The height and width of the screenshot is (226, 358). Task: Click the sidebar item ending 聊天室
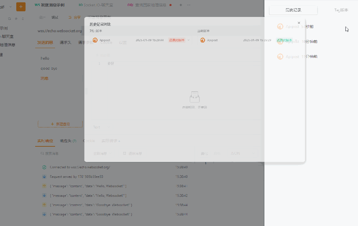point(7,37)
